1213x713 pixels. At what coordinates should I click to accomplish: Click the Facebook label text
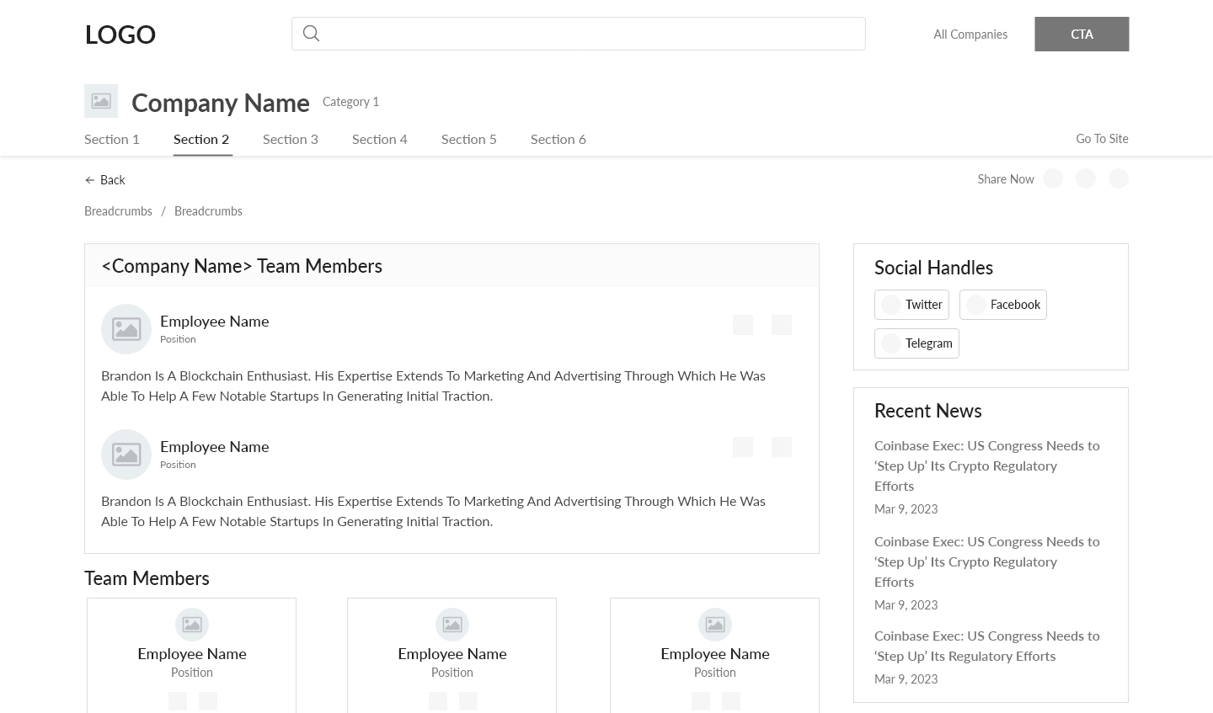point(1015,305)
